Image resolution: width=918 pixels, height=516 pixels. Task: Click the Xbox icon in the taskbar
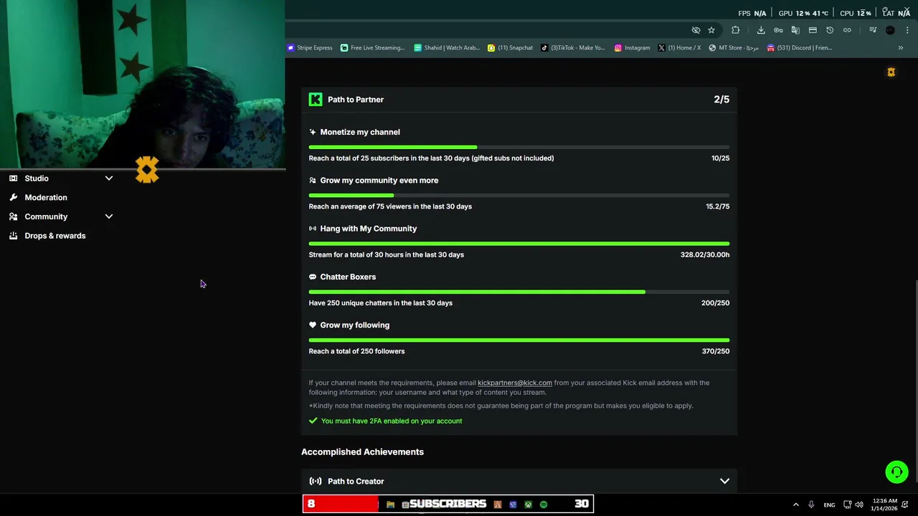pos(529,505)
